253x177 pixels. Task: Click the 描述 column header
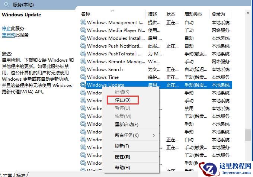(153, 14)
